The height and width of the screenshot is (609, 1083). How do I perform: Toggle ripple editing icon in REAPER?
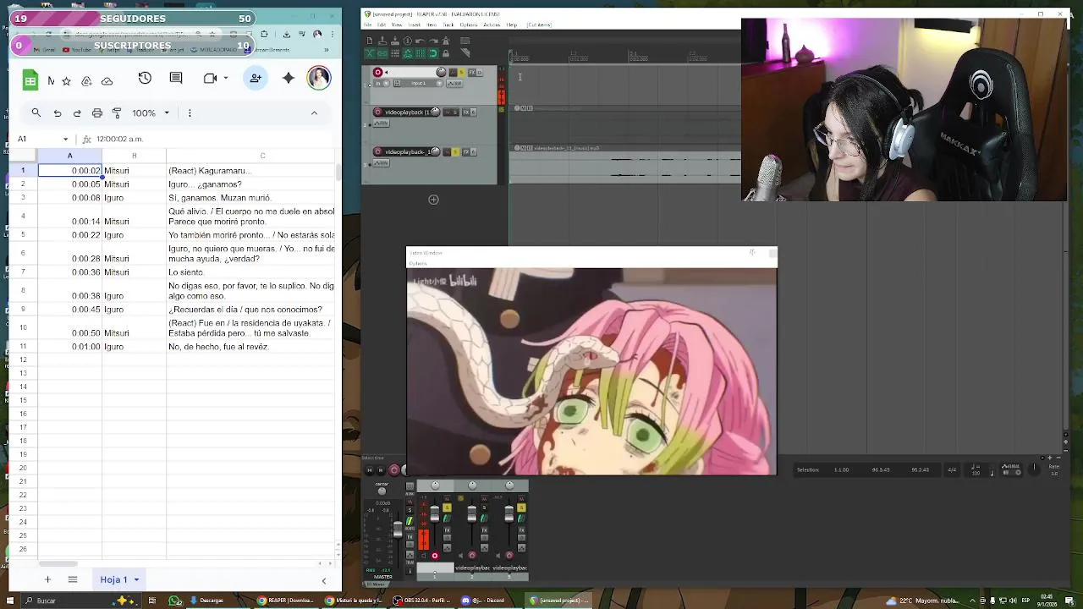coord(395,53)
